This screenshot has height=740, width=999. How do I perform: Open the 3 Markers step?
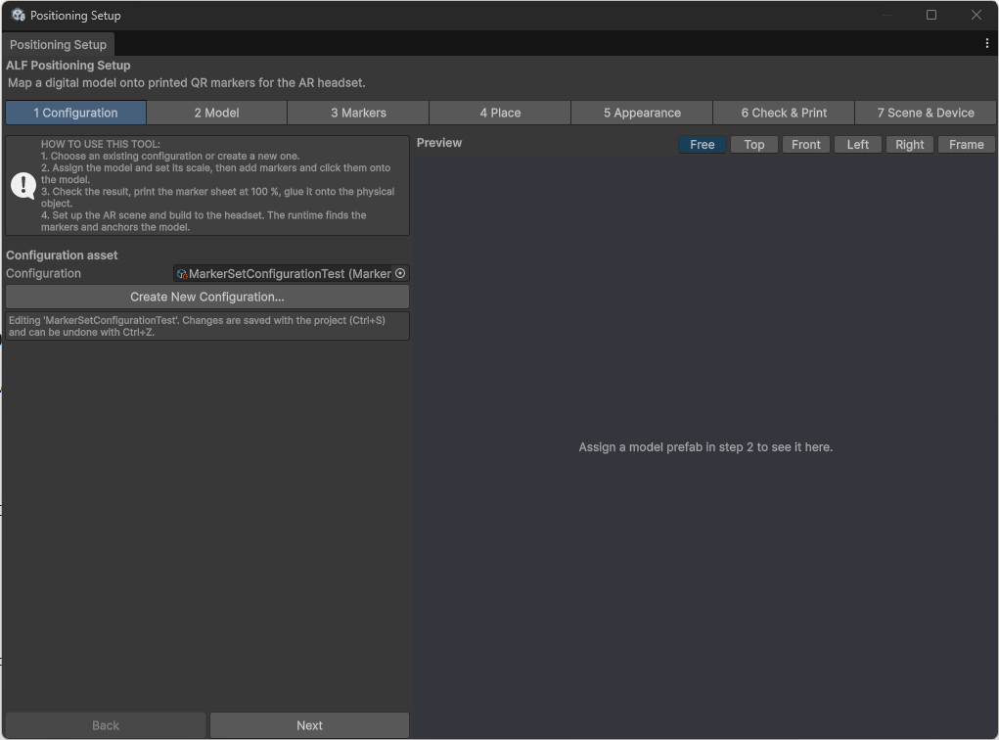358,113
